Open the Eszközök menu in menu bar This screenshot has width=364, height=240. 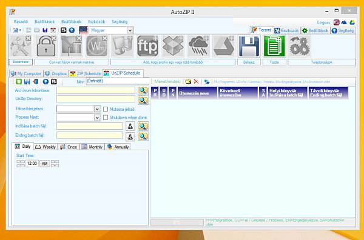pos(96,22)
